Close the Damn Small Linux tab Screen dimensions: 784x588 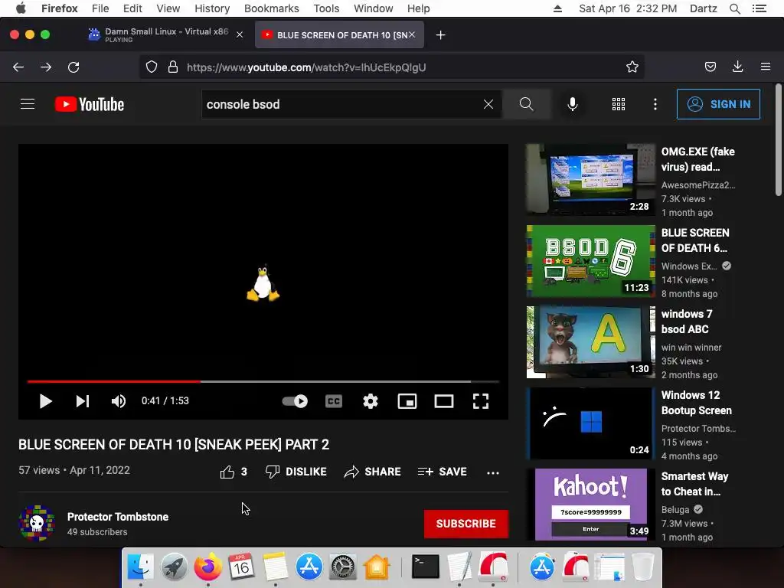point(240,34)
